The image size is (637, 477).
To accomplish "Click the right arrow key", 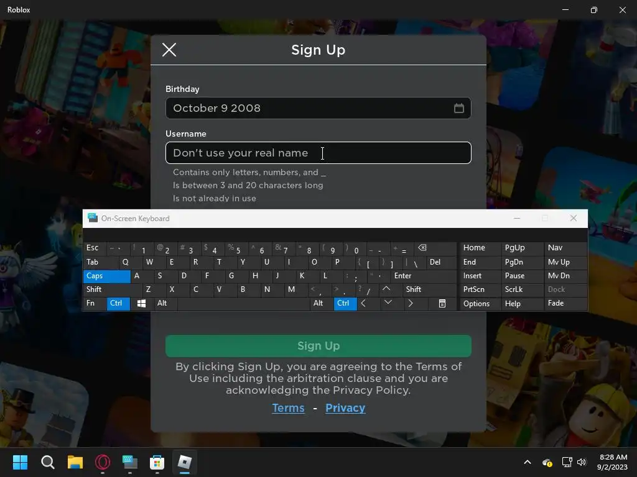I will 416,303.
